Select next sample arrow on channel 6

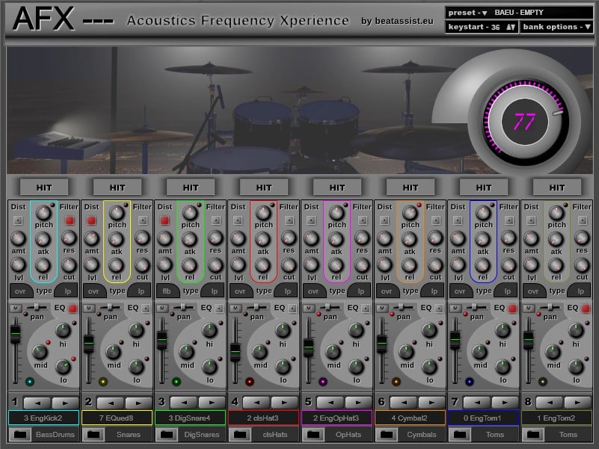click(431, 403)
